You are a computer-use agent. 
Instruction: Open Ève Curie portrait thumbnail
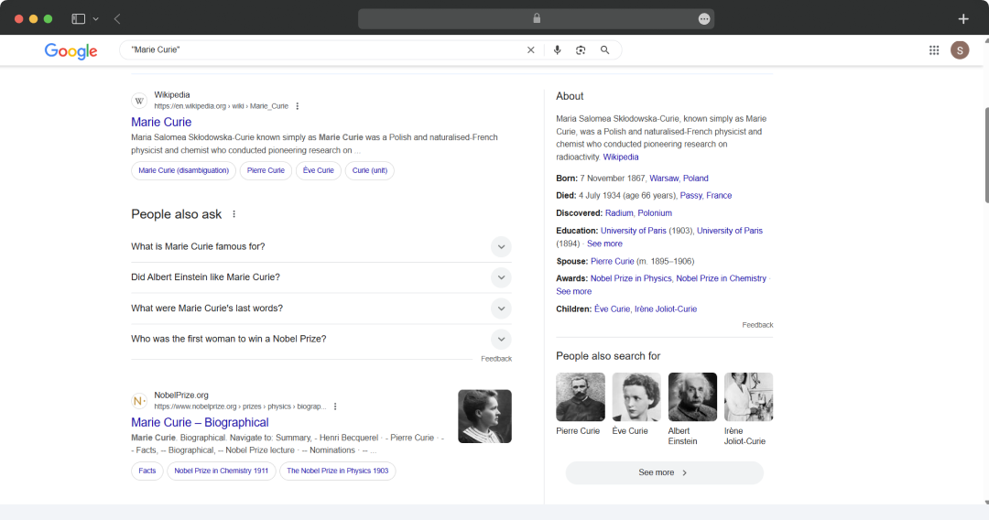click(636, 396)
